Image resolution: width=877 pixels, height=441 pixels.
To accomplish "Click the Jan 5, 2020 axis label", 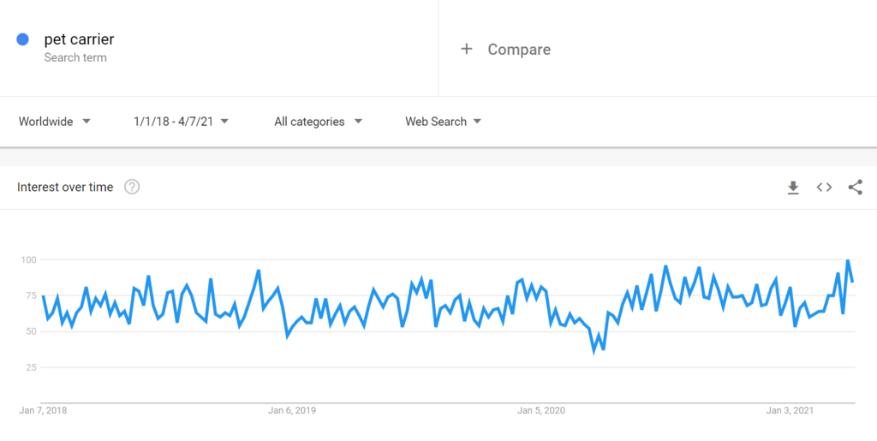I will click(541, 410).
